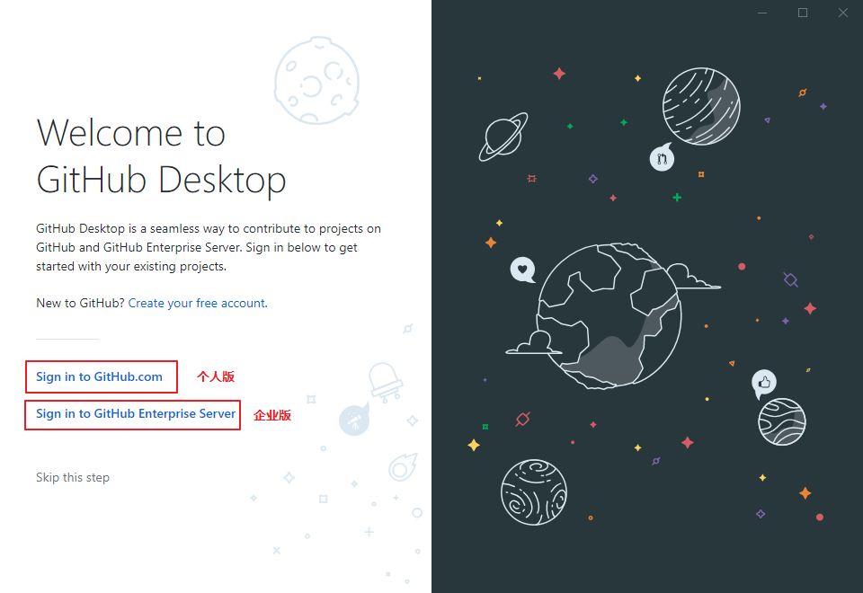Select Skip this step
The height and width of the screenshot is (593, 863).
(73, 477)
